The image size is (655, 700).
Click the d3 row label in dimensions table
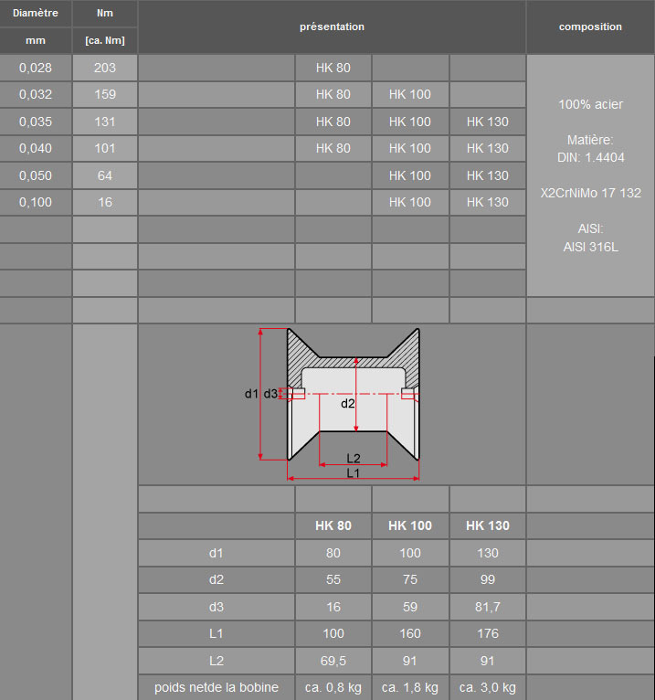point(216,607)
